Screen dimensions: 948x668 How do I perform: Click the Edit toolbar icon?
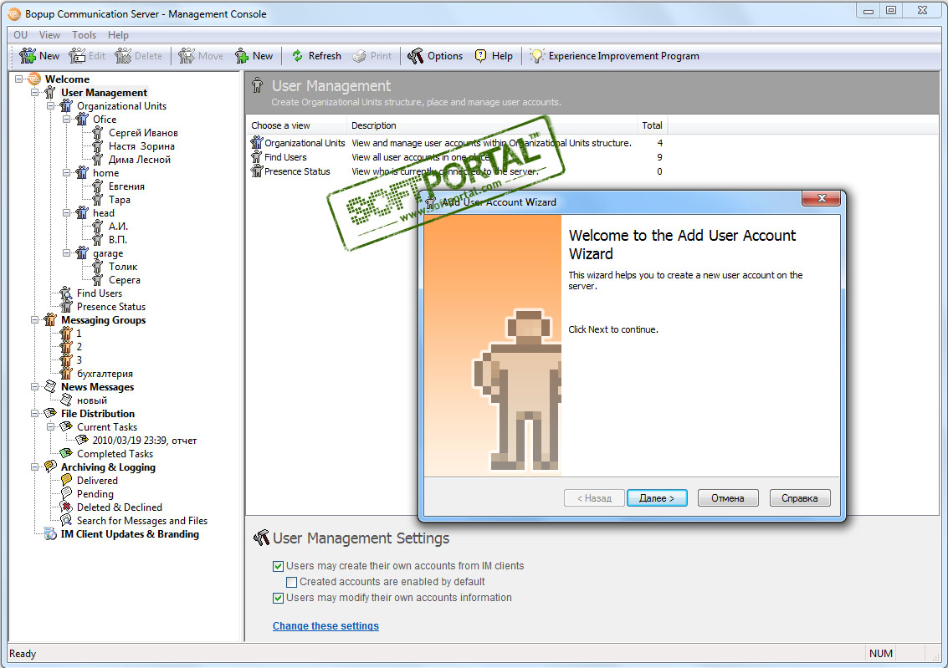(x=77, y=56)
